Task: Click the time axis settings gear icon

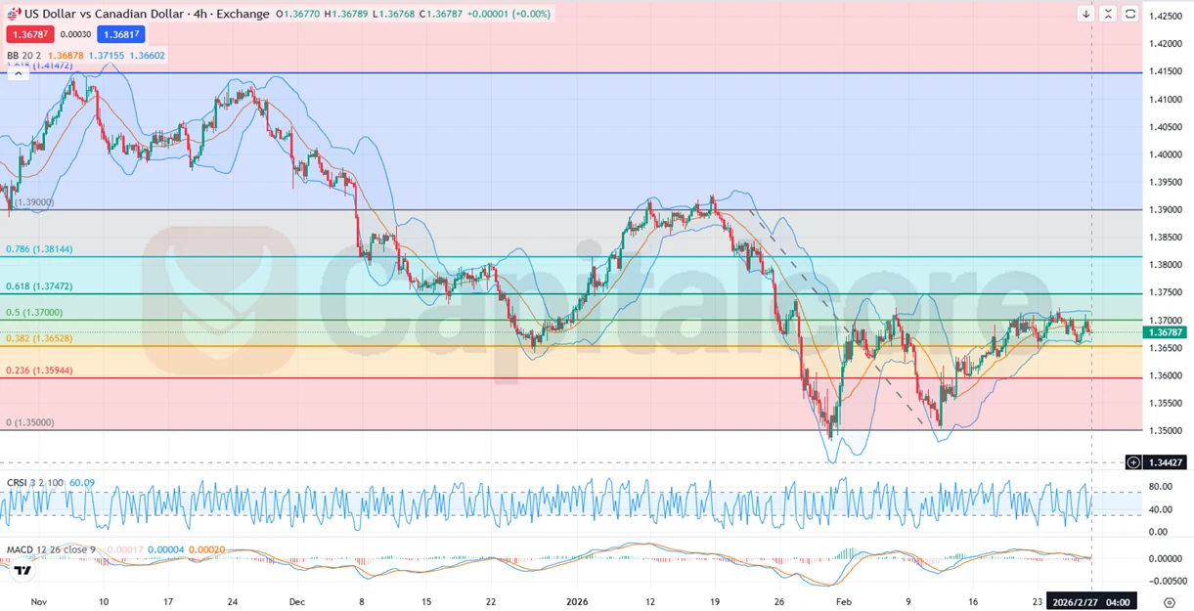Action: 1170,602
